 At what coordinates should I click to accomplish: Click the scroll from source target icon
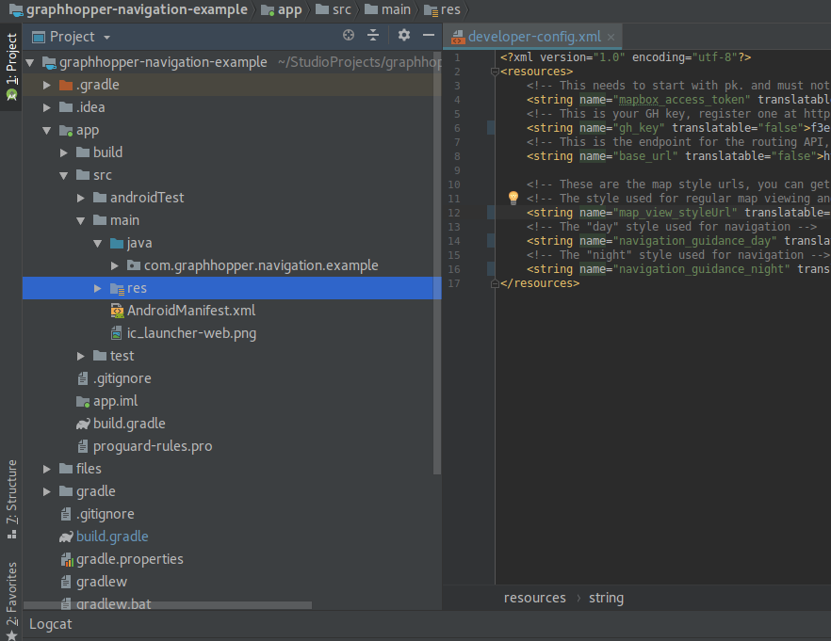point(349,36)
